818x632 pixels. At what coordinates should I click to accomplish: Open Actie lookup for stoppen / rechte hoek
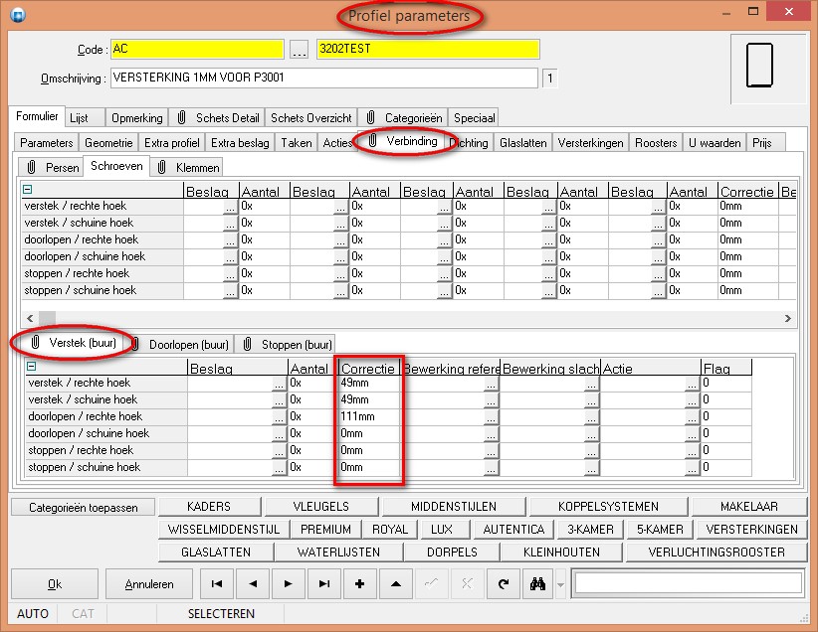(692, 451)
